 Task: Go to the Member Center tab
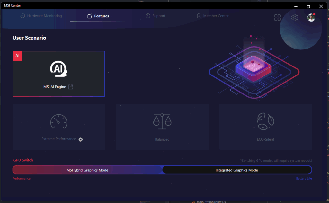point(213,16)
